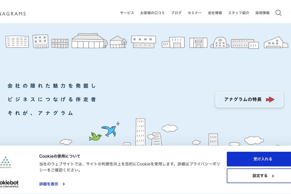Open the お客様の口コミ page
The image size is (291, 194).
[152, 13]
